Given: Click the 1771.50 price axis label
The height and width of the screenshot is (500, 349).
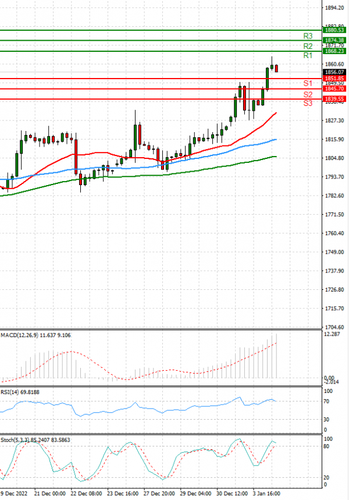Looking at the screenshot, I should click(x=334, y=215).
